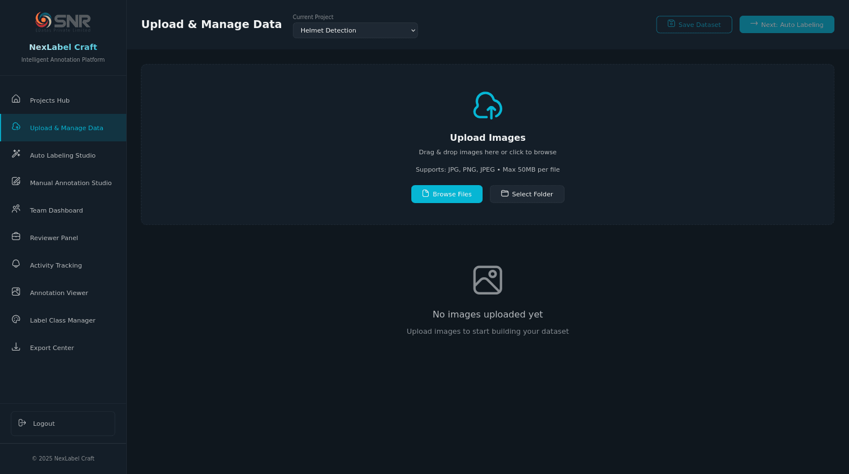Viewport: 849px width, 474px height.
Task: Click the Export Center download icon
Action: pos(16,347)
